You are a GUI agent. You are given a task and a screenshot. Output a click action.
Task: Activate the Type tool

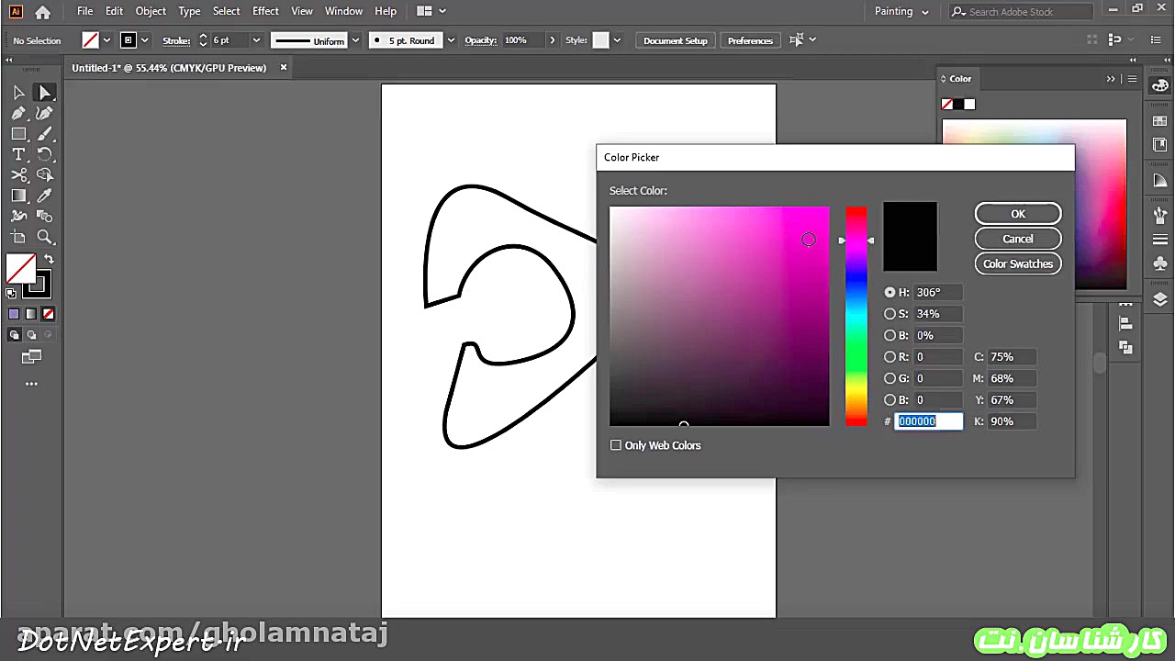[18, 154]
